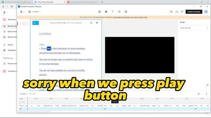The height and width of the screenshot is (118, 211).
Task: Open the user avatar menu
Action: click(206, 12)
